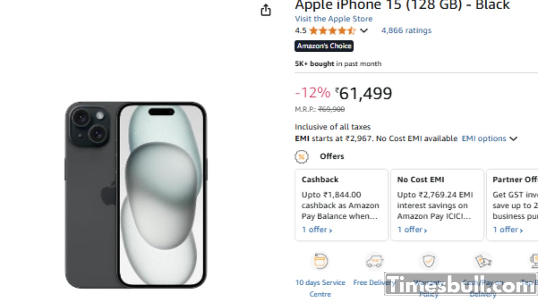Click the Warranty Policy shield icon
The width and height of the screenshot is (538, 302).
(428, 261)
